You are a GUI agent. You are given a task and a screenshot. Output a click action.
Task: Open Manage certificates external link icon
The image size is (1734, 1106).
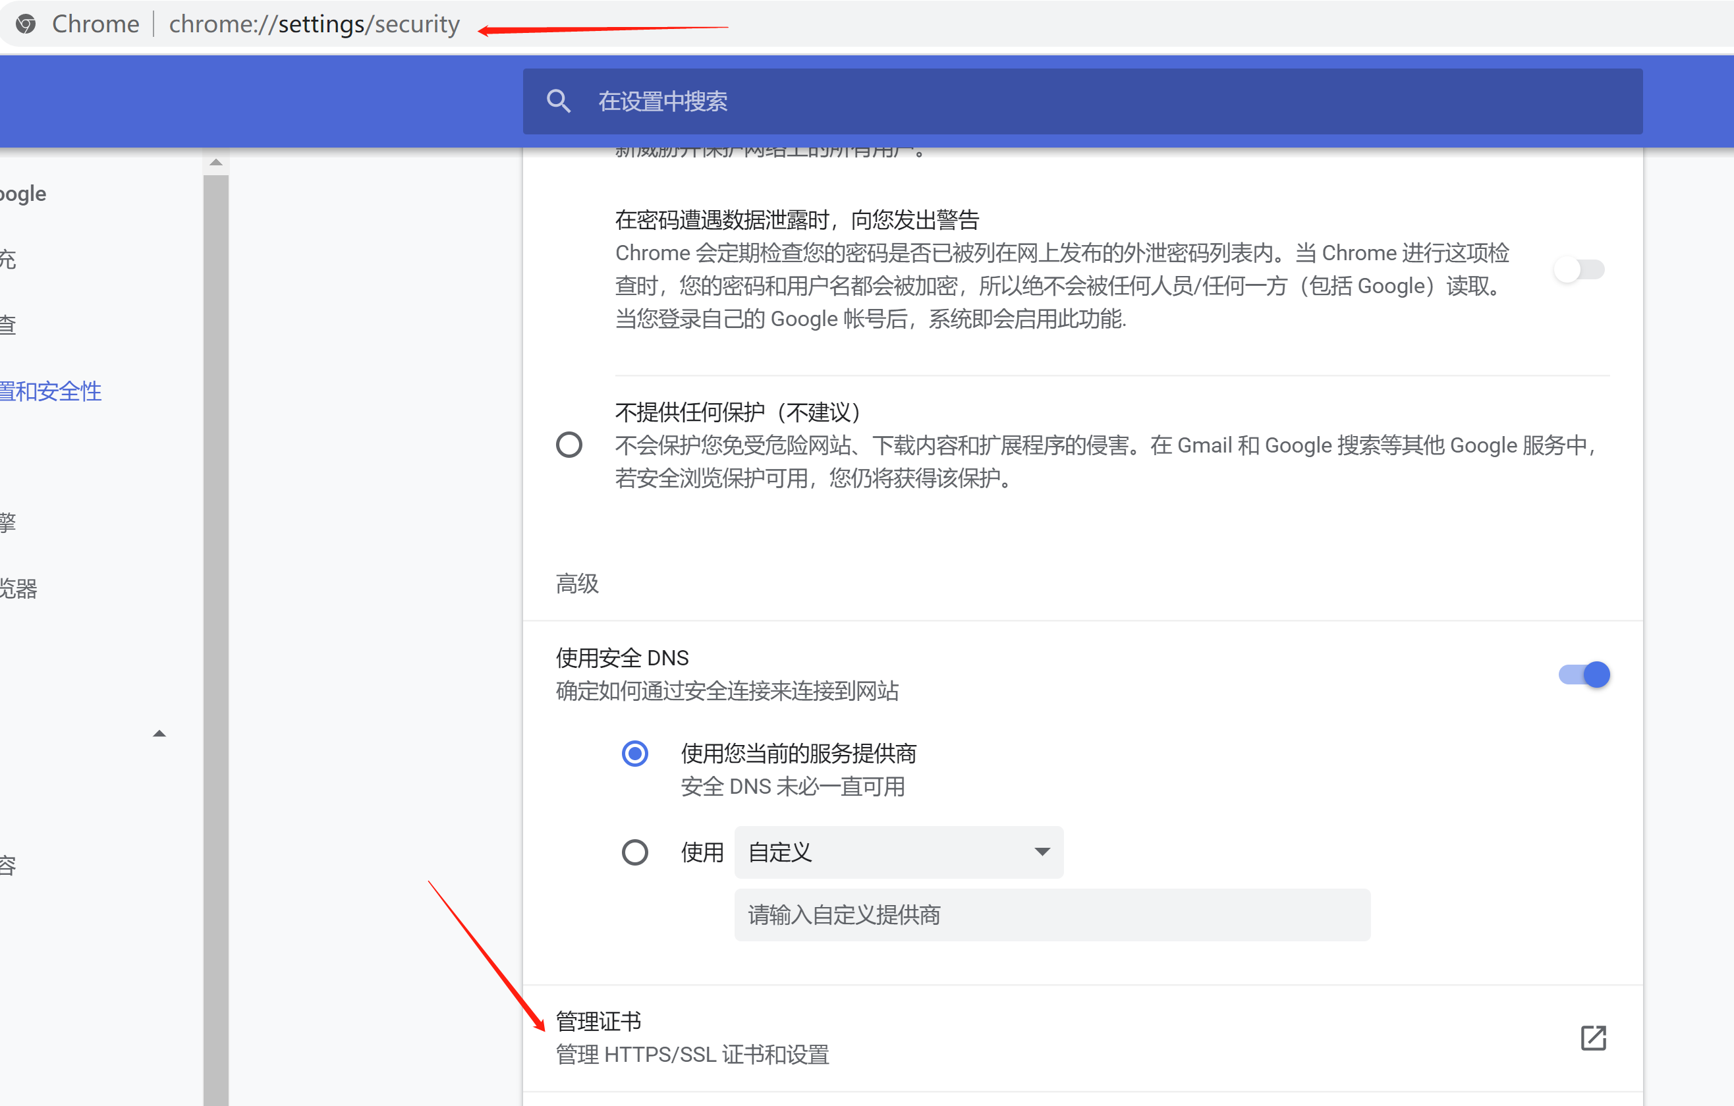pyautogui.click(x=1593, y=1037)
